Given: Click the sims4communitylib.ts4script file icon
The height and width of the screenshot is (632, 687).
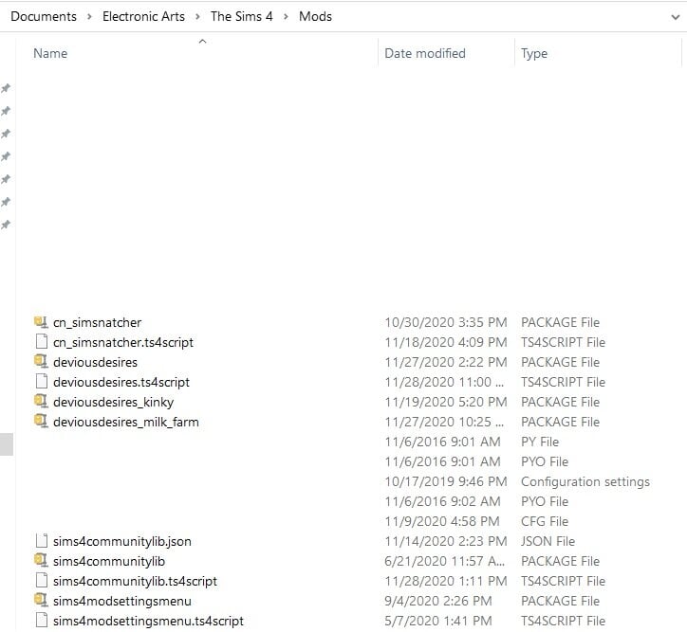Looking at the screenshot, I should [41, 581].
